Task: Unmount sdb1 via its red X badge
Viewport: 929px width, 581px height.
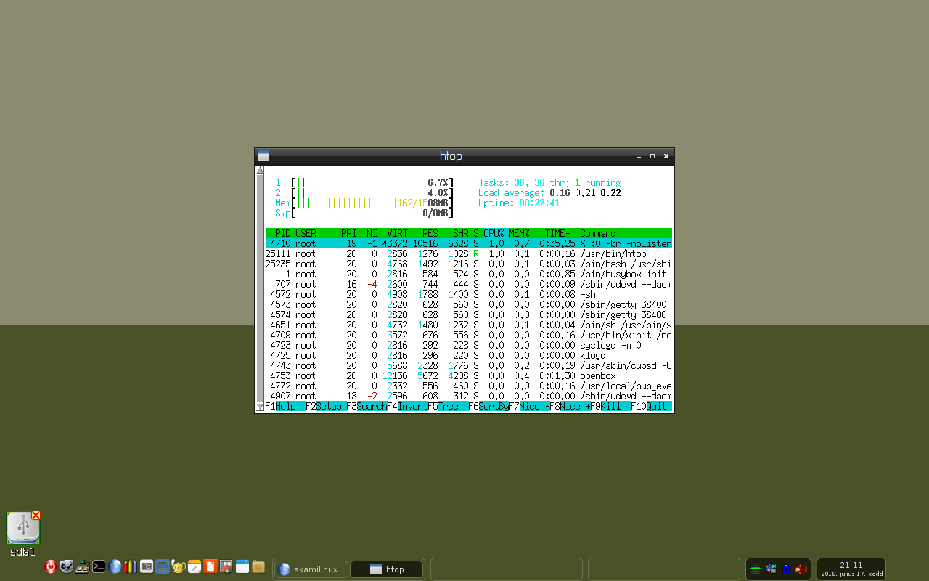Action: pos(36,516)
